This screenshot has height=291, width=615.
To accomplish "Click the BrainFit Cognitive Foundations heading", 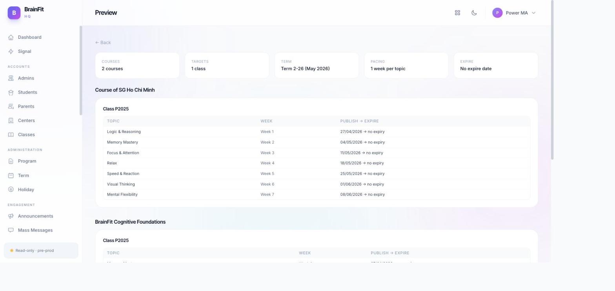I will pos(130,222).
